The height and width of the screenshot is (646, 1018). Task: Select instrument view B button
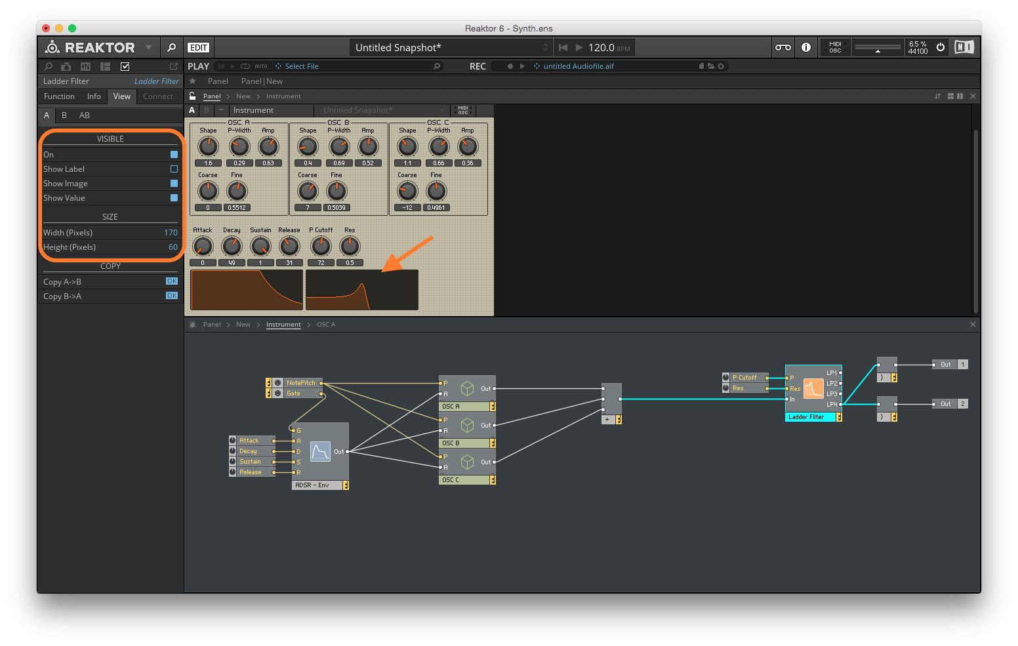pyautogui.click(x=206, y=110)
